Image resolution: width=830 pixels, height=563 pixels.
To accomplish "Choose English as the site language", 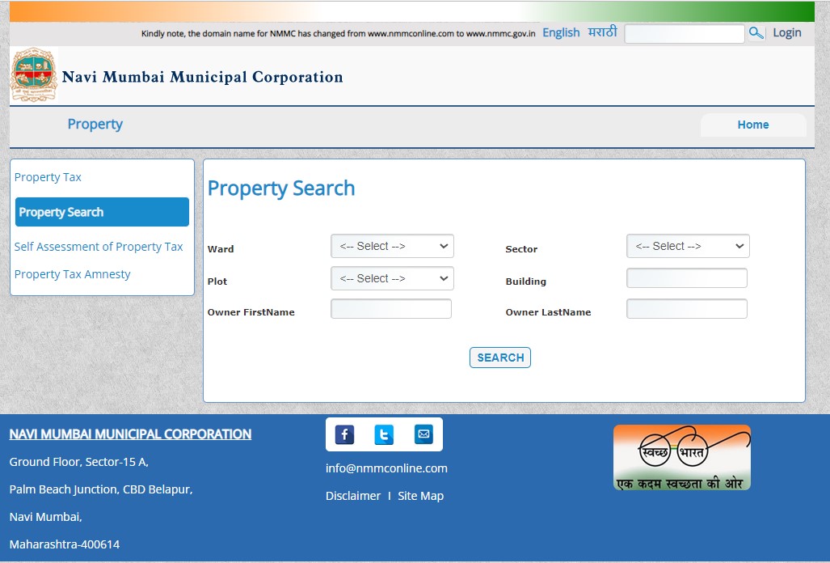I will (561, 32).
